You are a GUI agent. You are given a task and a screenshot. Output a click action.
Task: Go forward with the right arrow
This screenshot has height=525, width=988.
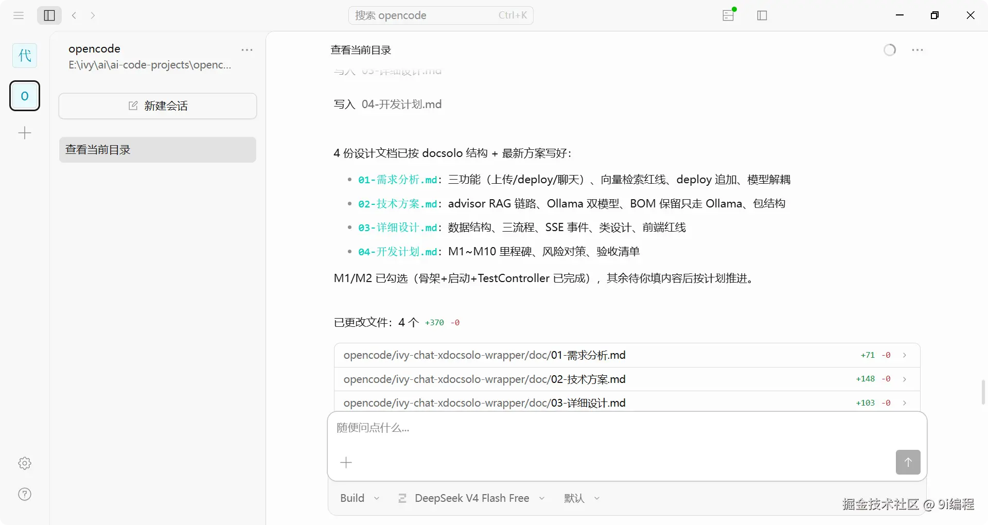tap(93, 15)
